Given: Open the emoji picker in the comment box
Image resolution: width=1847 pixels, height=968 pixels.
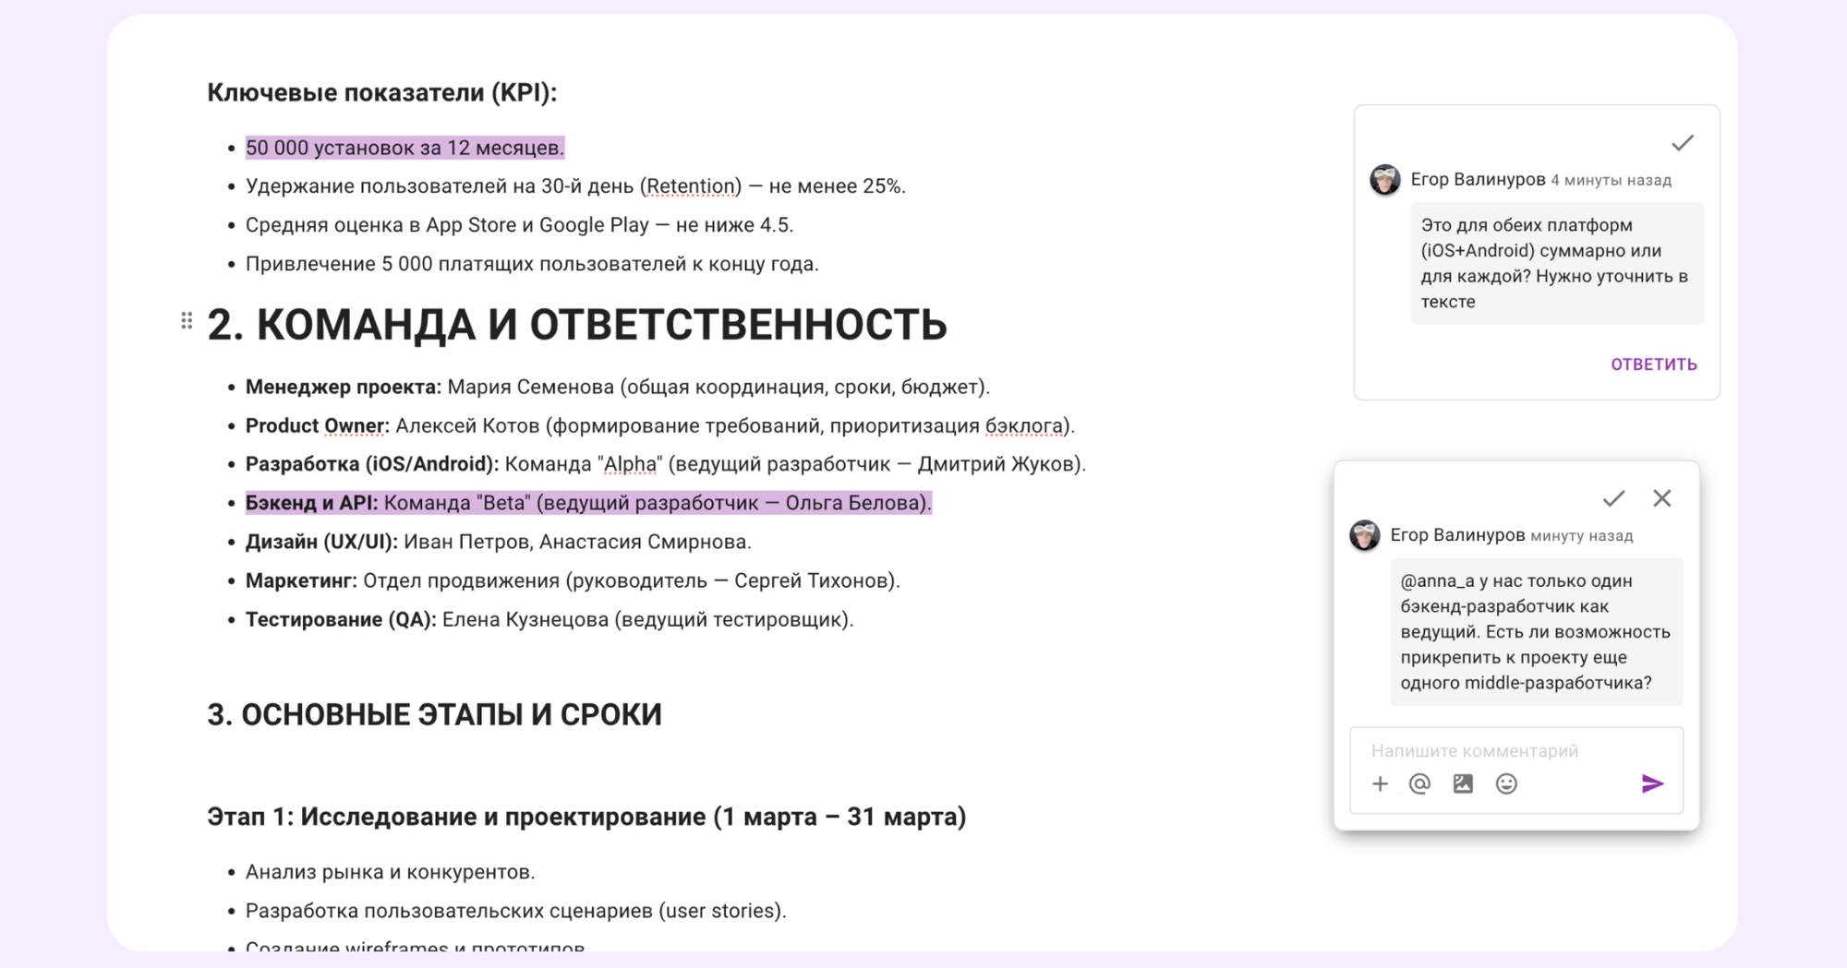Looking at the screenshot, I should tap(1505, 783).
